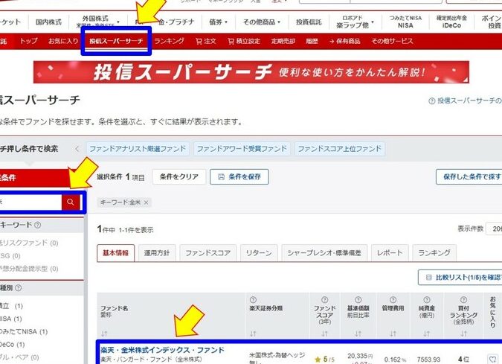Open その他サービス in red submenu
Image resolution: width=502 pixels, height=364 pixels.
[392, 42]
